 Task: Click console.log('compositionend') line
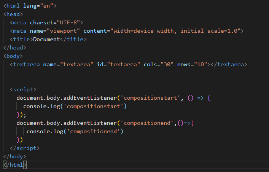75,132
